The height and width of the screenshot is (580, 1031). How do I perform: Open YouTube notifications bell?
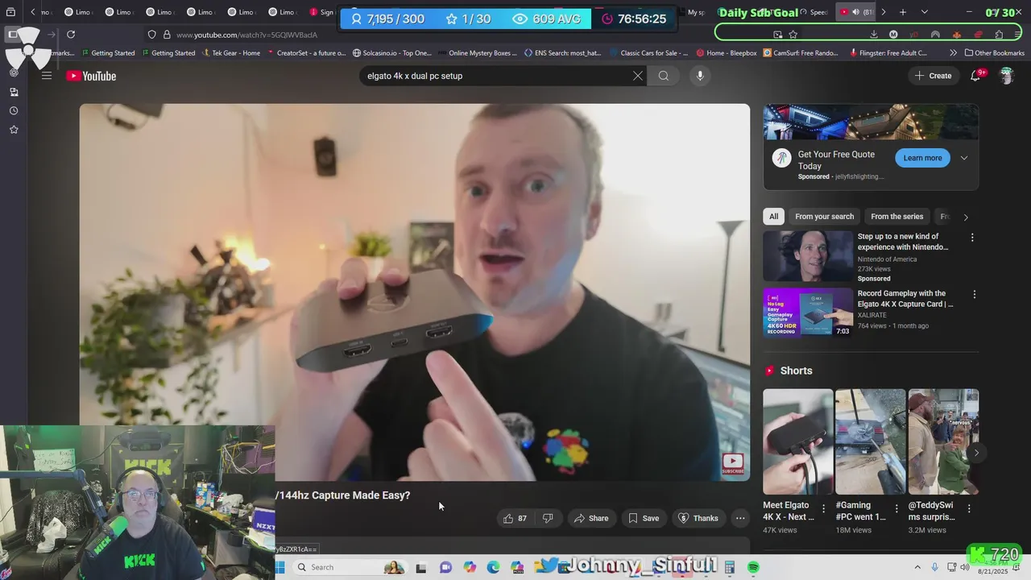(x=975, y=76)
